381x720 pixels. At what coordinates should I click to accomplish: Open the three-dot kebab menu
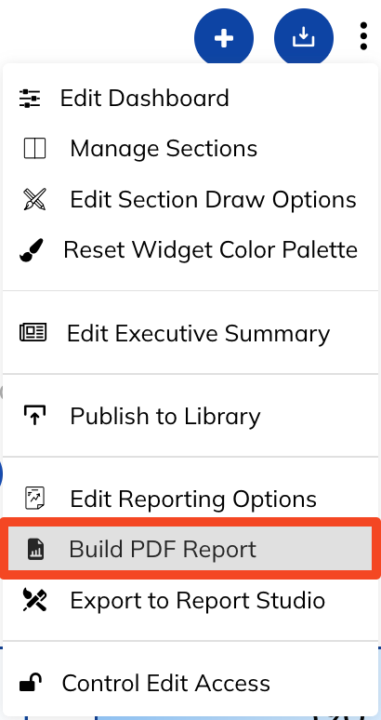click(363, 36)
